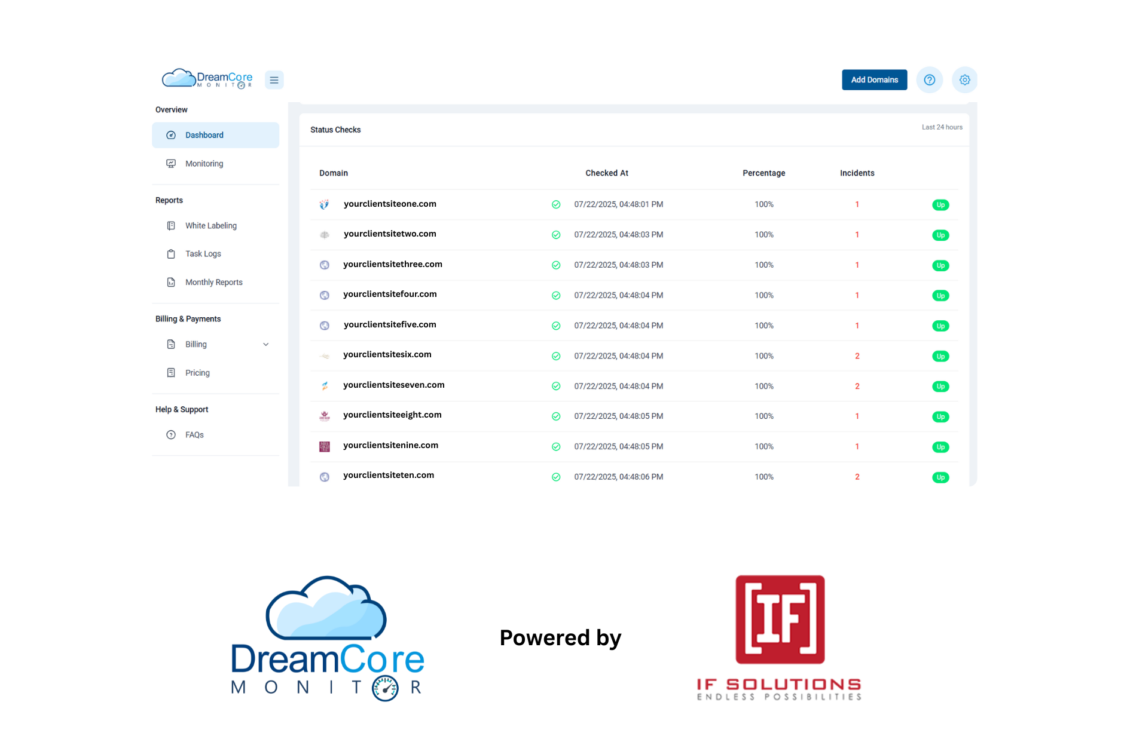1121x742 pixels.
Task: Click favicon of yourclientsitenine.com
Action: point(325,447)
